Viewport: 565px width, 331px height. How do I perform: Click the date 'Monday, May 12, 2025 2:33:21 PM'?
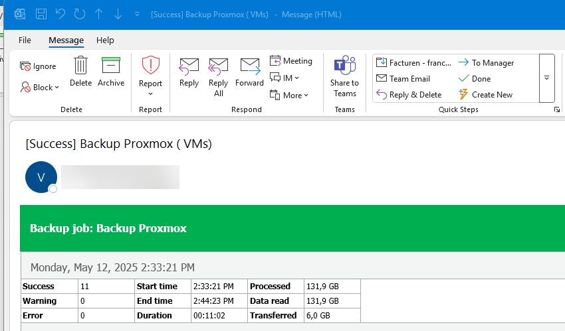point(112,267)
